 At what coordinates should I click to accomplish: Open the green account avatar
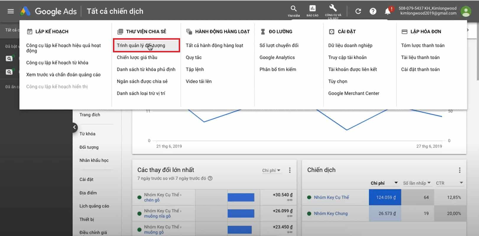(466, 11)
